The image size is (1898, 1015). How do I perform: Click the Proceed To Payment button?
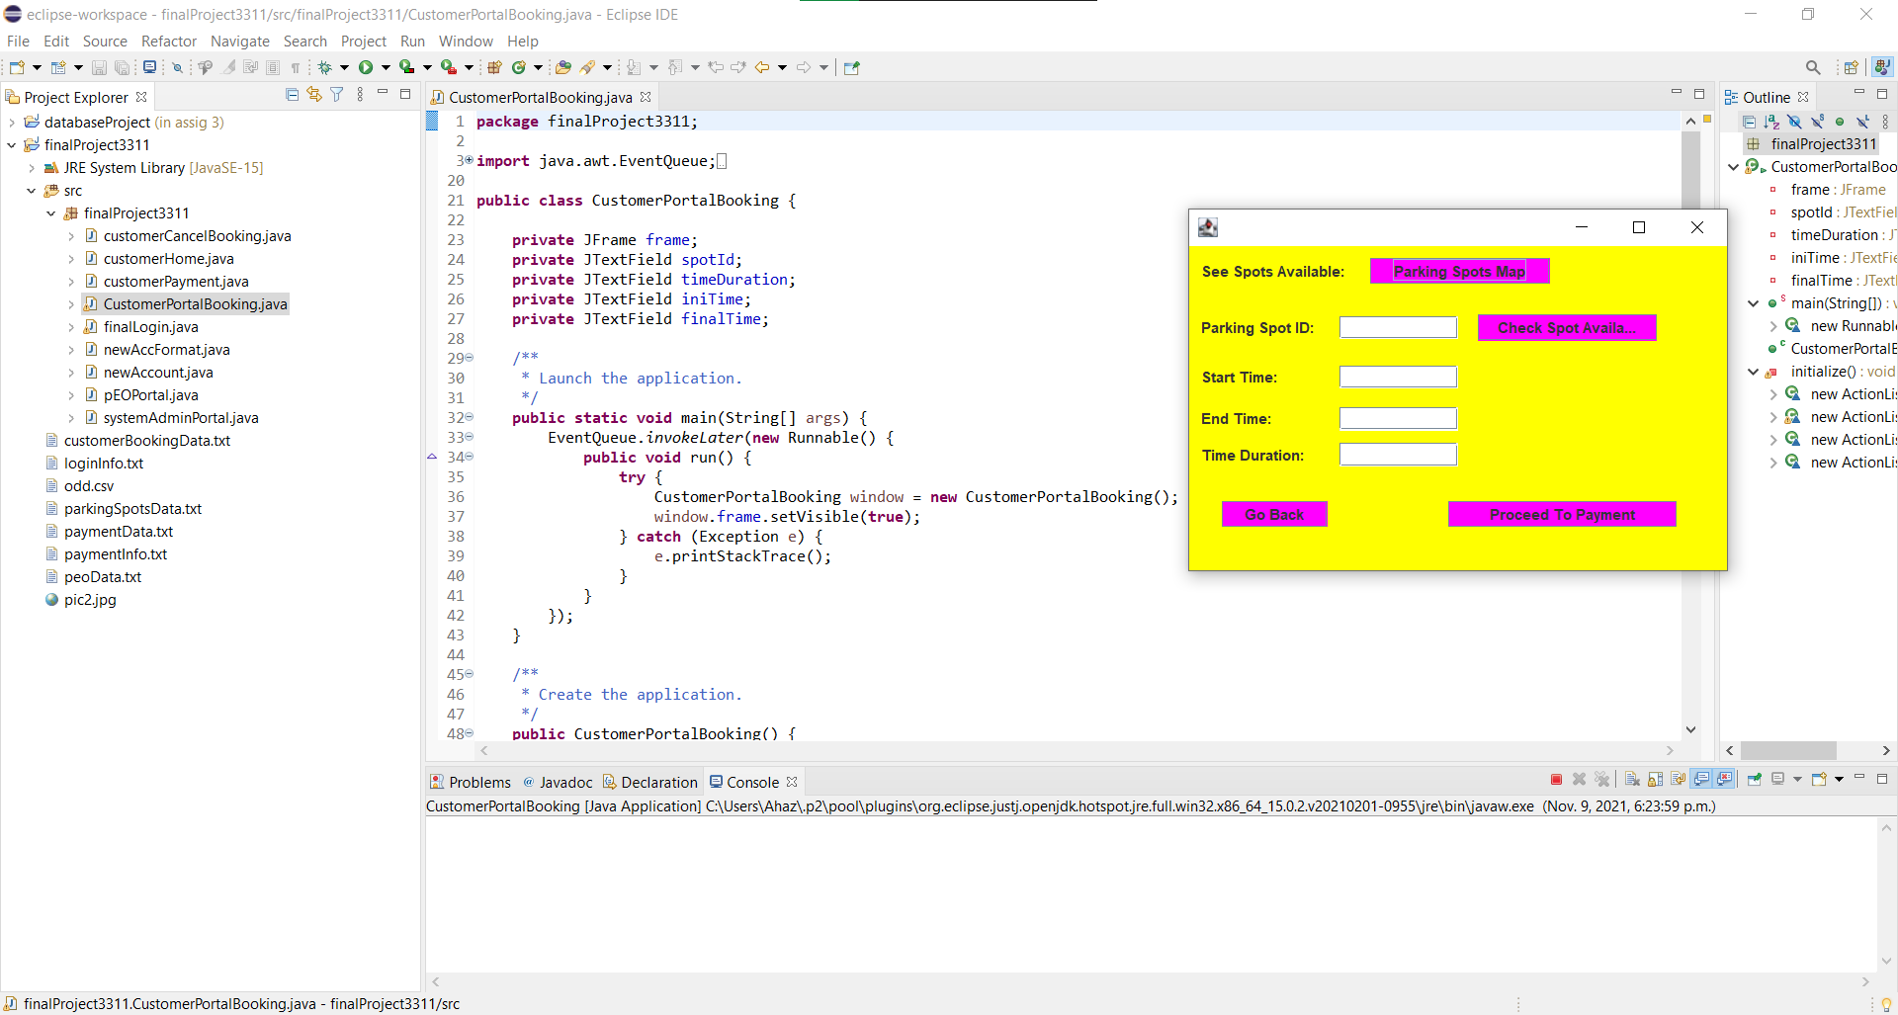click(x=1562, y=514)
